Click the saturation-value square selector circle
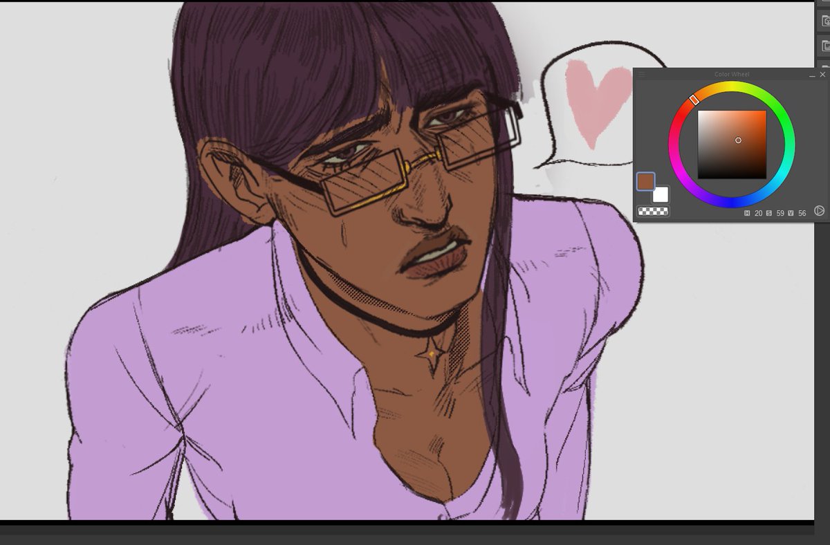The width and height of the screenshot is (830, 545). pyautogui.click(x=738, y=140)
